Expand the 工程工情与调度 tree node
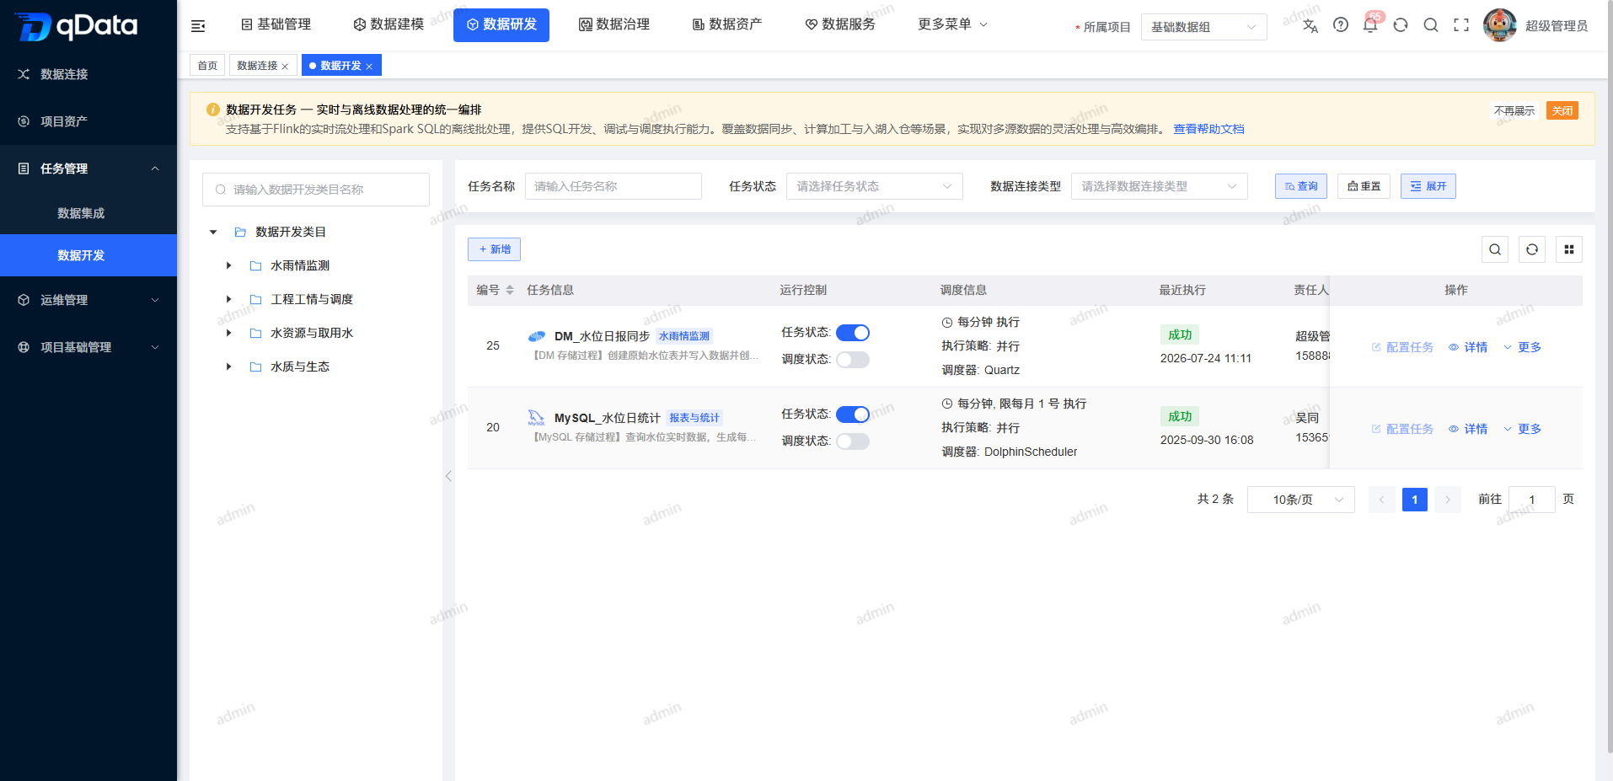Image resolution: width=1613 pixels, height=781 pixels. (228, 299)
